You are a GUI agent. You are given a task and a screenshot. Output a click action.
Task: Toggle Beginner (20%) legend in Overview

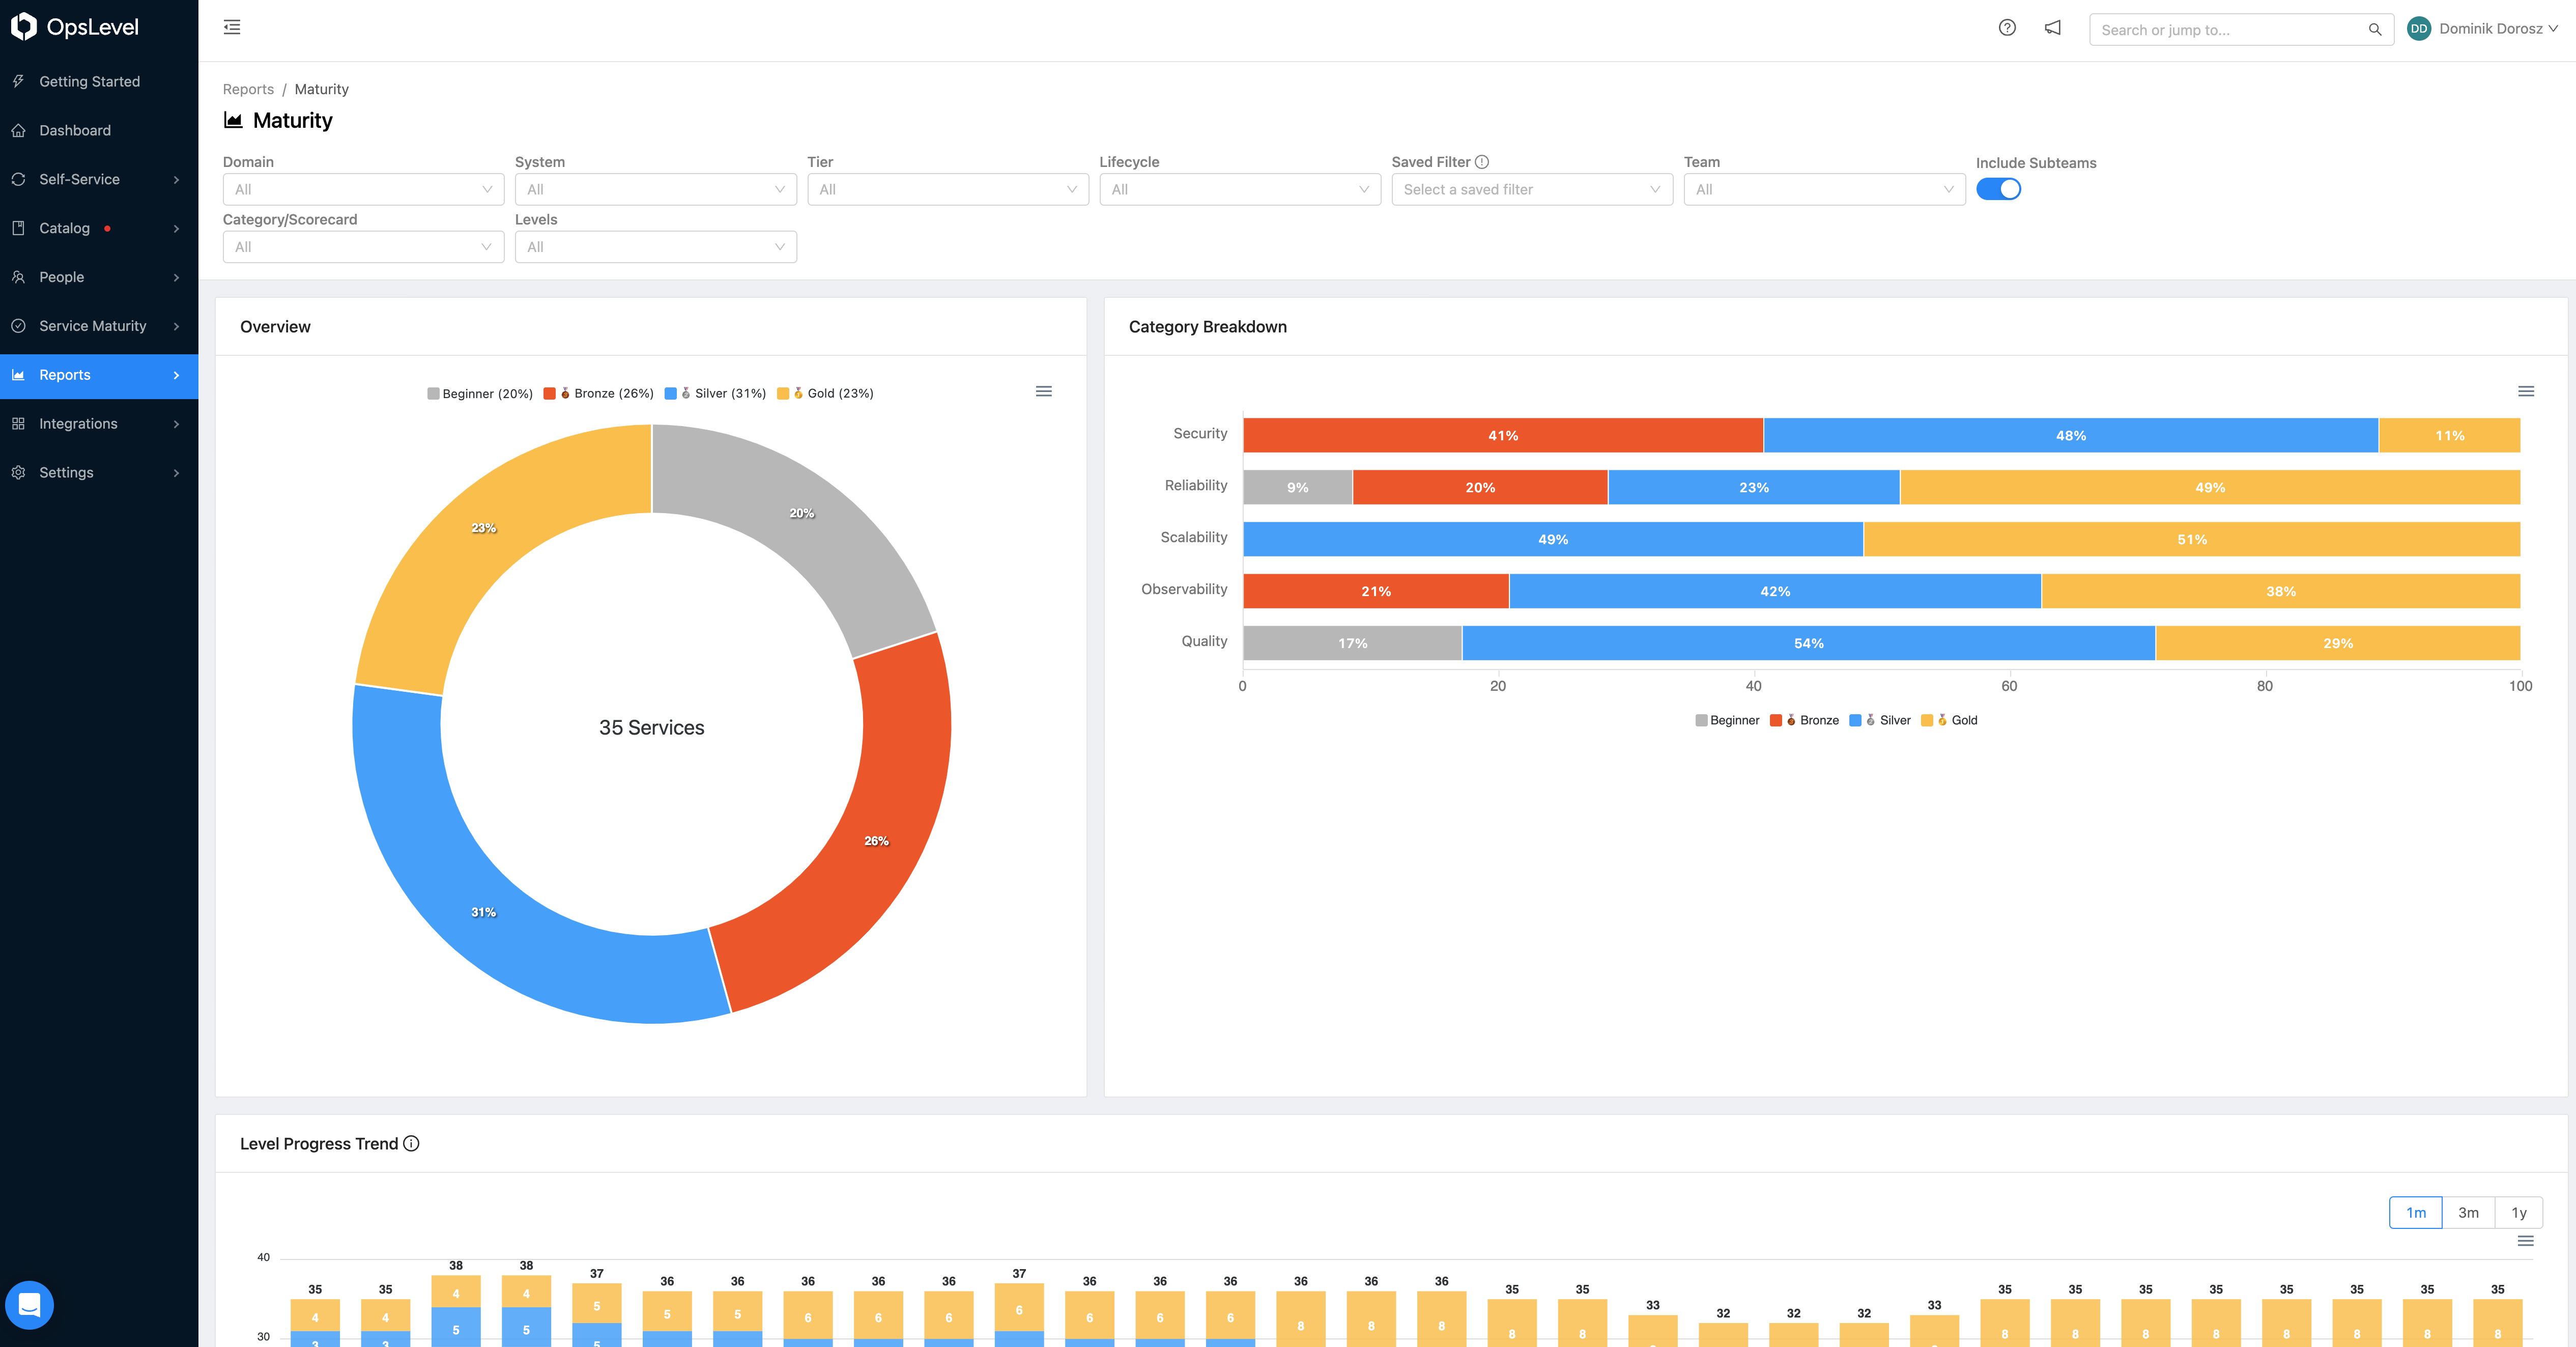pos(480,394)
